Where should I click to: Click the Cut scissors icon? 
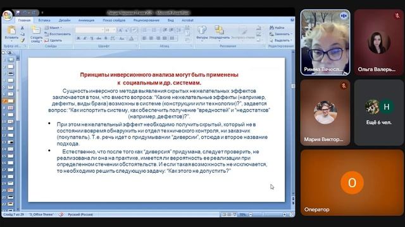click(23, 28)
